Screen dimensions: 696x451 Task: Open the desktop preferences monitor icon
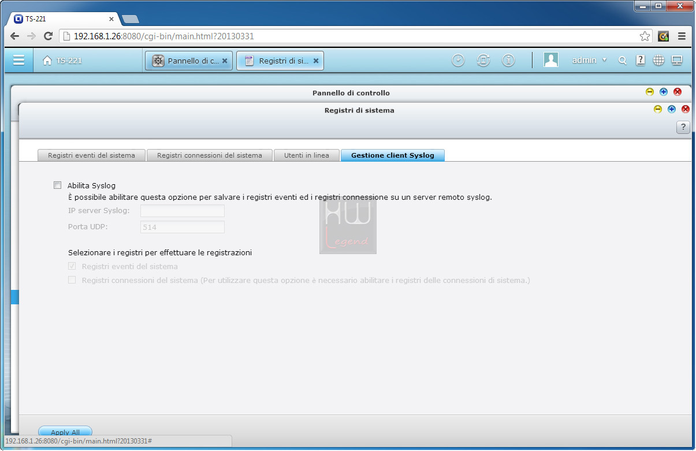click(x=677, y=60)
